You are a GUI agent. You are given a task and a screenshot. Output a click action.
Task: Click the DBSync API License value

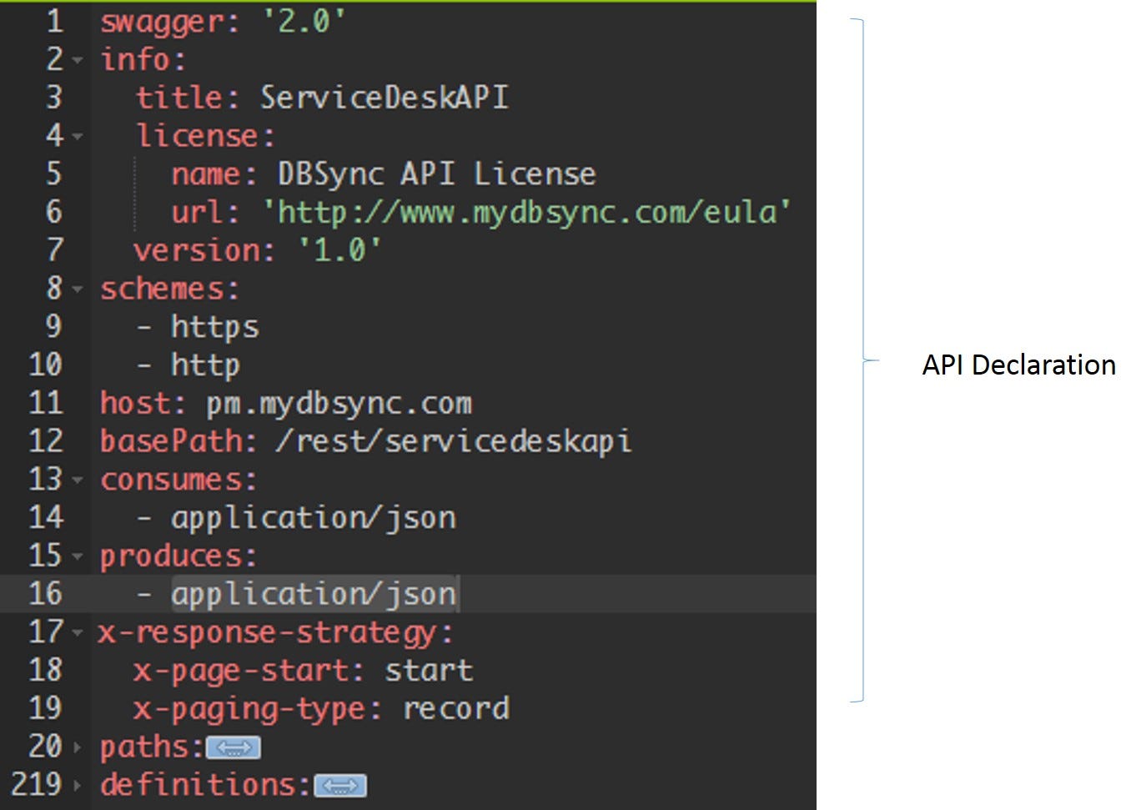pyautogui.click(x=436, y=175)
